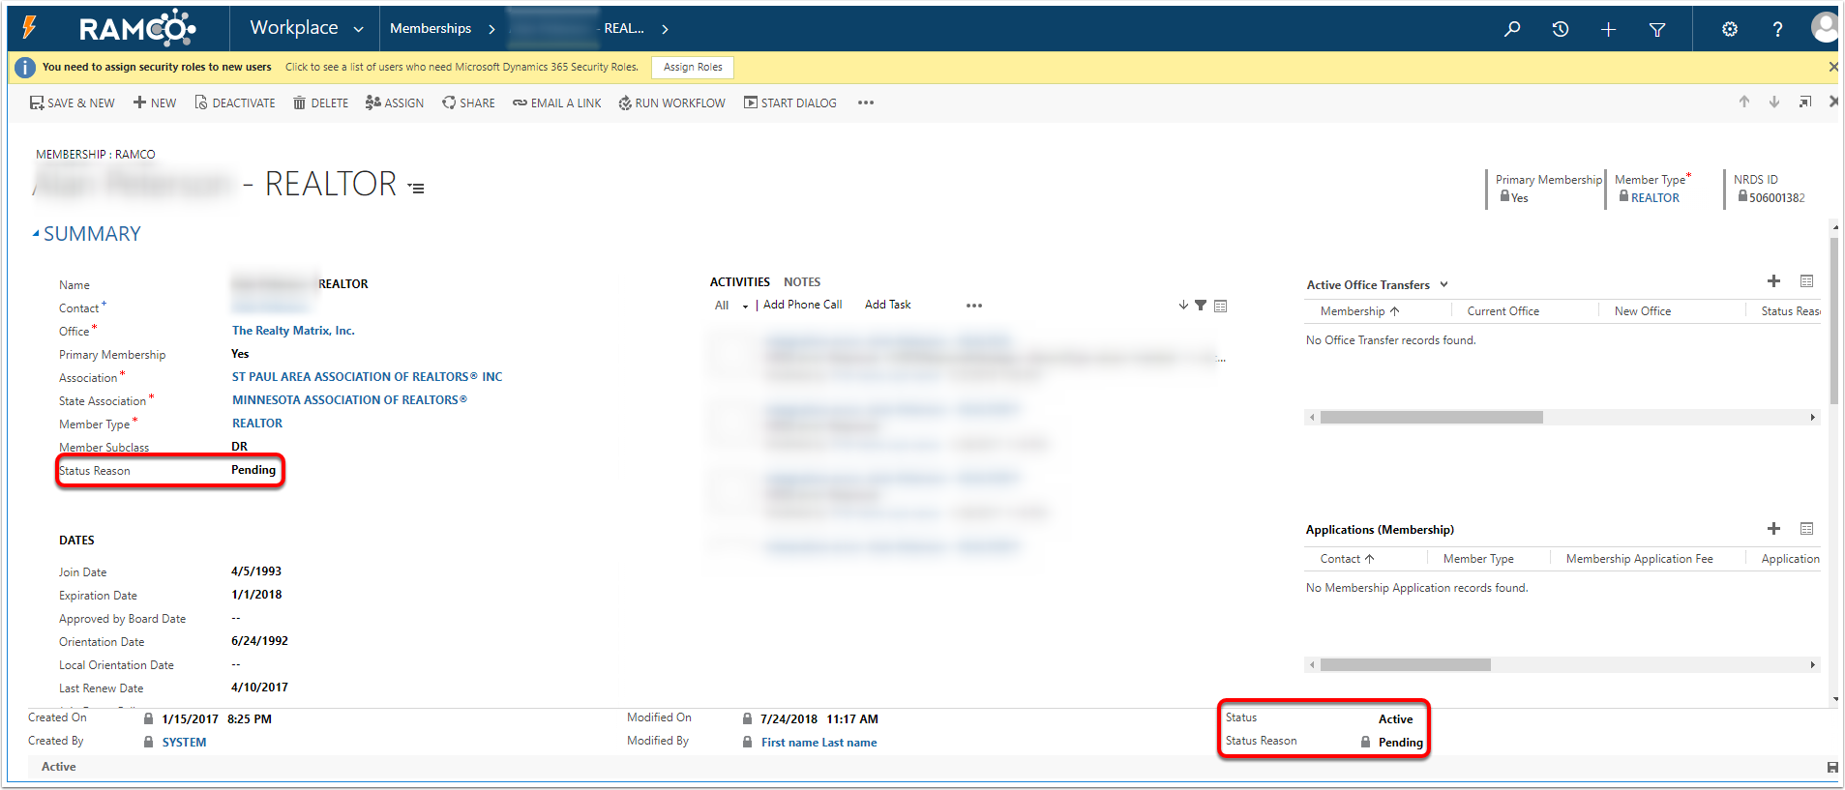Close the yellow notification bar
Viewport: 1845px width, 790px height.
click(x=1833, y=67)
